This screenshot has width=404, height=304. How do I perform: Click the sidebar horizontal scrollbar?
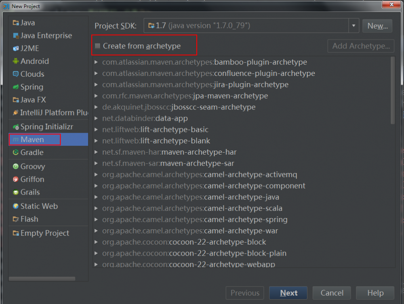click(42, 279)
